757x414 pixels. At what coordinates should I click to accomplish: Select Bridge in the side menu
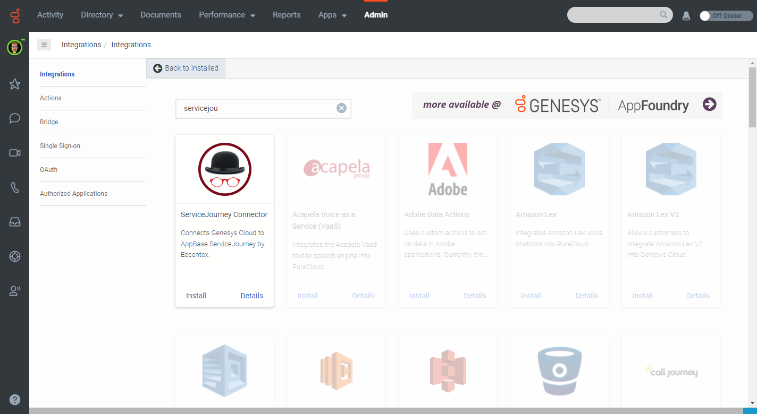coord(49,122)
